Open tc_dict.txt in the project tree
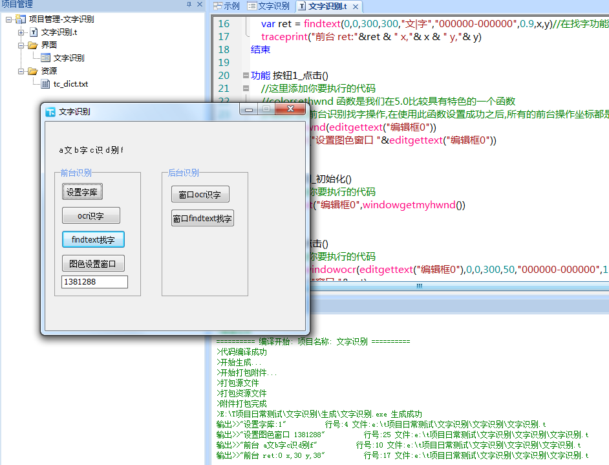The height and width of the screenshot is (465, 609). pos(70,84)
